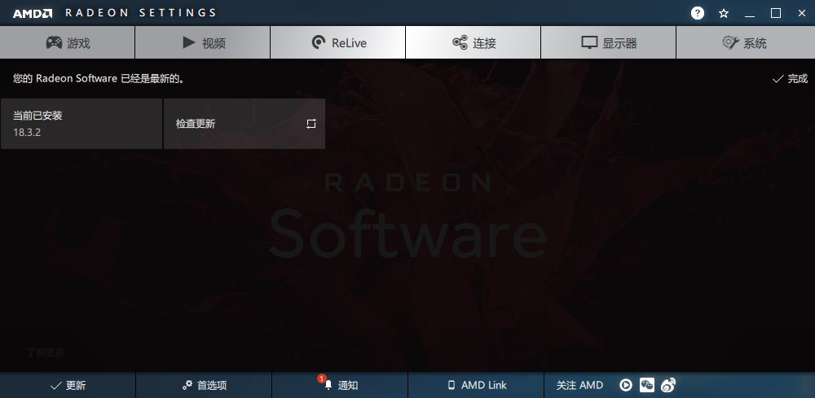This screenshot has height=398, width=815.
Task: Open 首选项 (Preferences)
Action: click(x=204, y=385)
